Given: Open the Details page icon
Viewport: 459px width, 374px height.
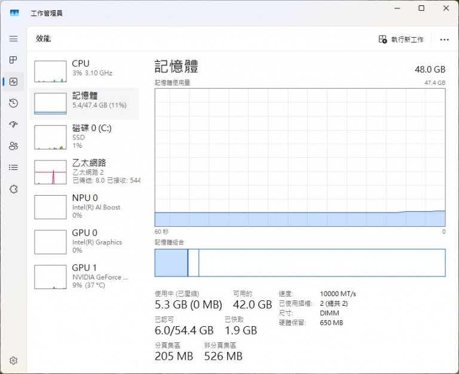Looking at the screenshot, I should point(13,168).
